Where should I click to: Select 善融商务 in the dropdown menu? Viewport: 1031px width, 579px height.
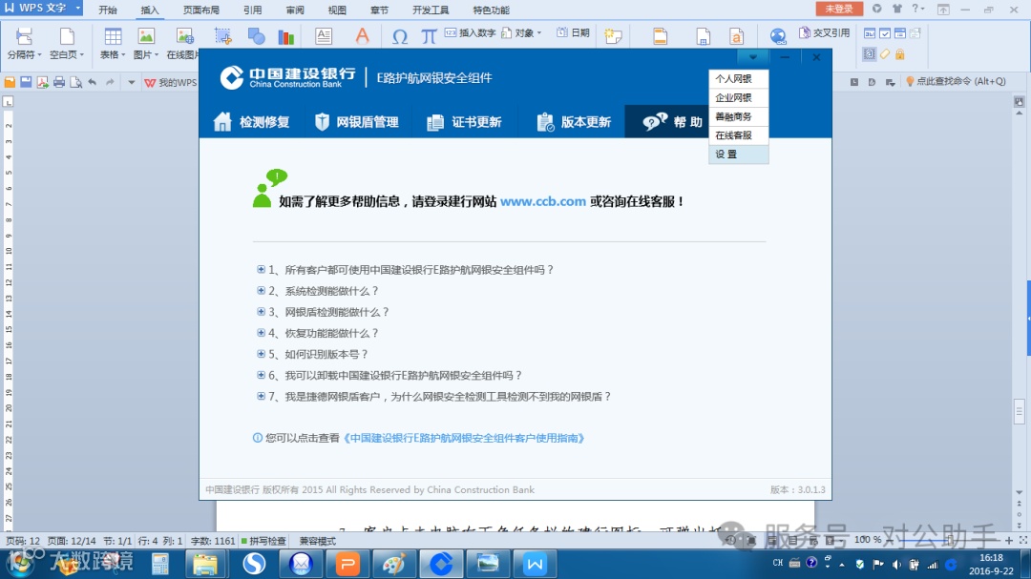(x=738, y=116)
